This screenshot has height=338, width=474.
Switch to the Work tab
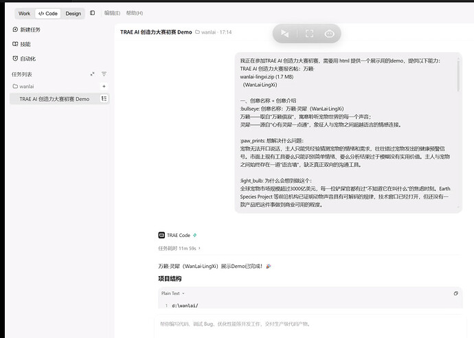pyautogui.click(x=24, y=14)
